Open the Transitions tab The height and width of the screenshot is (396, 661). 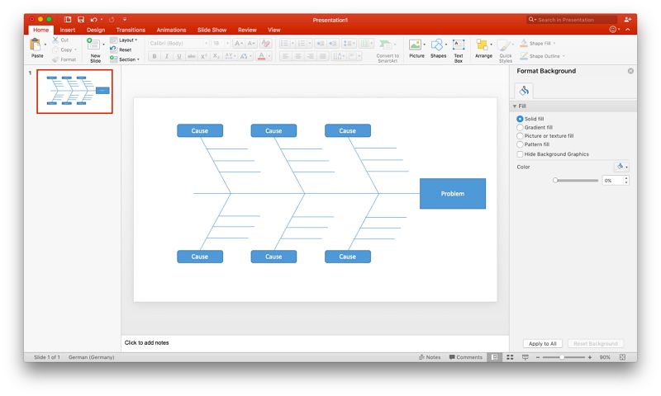(131, 30)
